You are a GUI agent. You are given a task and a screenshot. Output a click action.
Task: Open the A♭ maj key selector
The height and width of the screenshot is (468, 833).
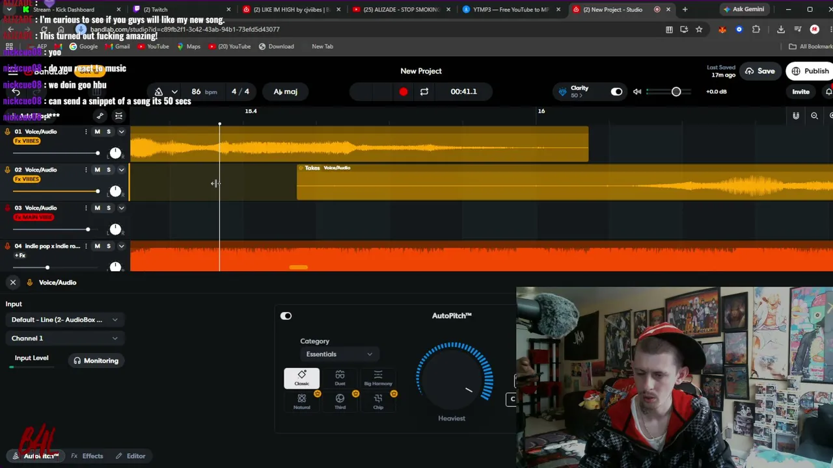[x=286, y=92]
